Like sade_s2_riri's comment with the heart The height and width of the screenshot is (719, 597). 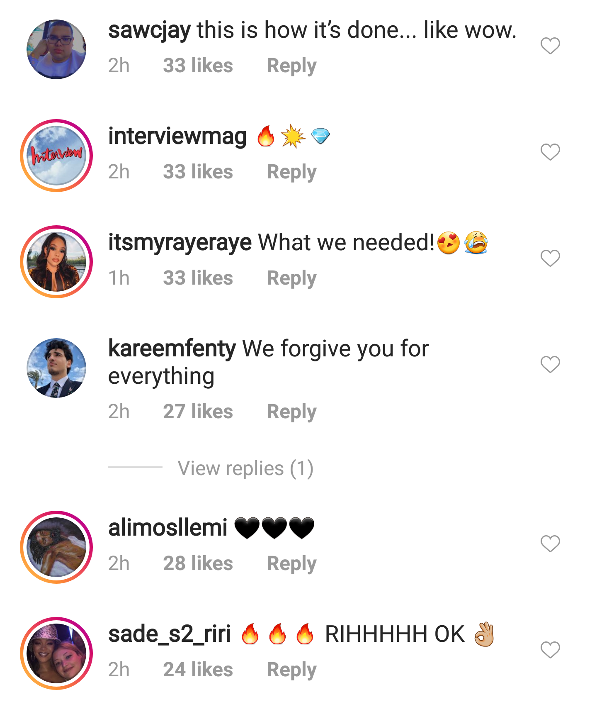[550, 650]
